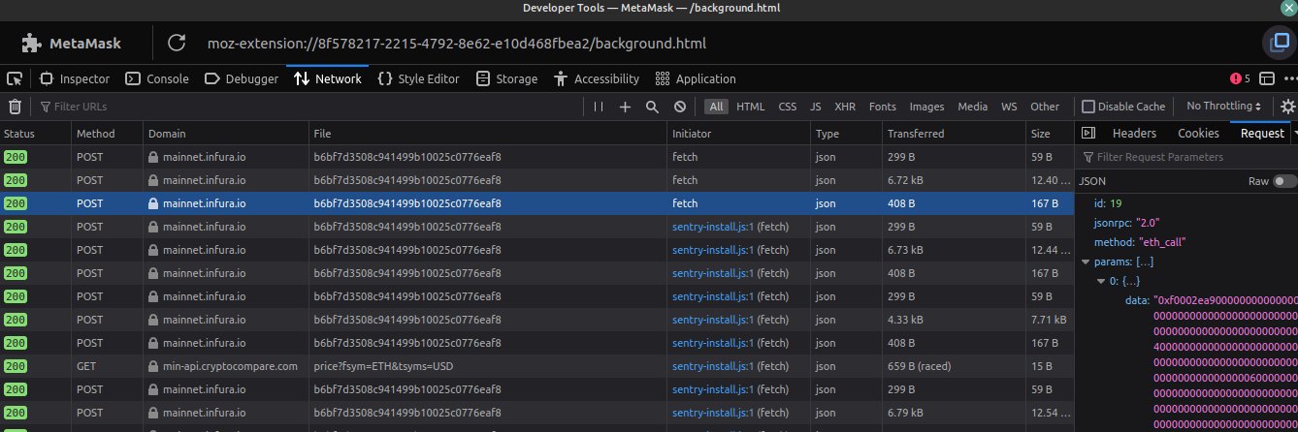Click the plus add-request icon
1298x432 pixels.
(625, 107)
